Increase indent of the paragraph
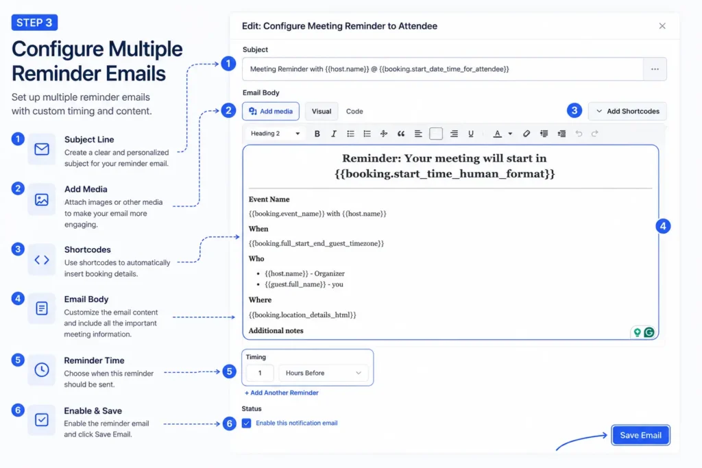The height and width of the screenshot is (468, 702). pos(561,134)
